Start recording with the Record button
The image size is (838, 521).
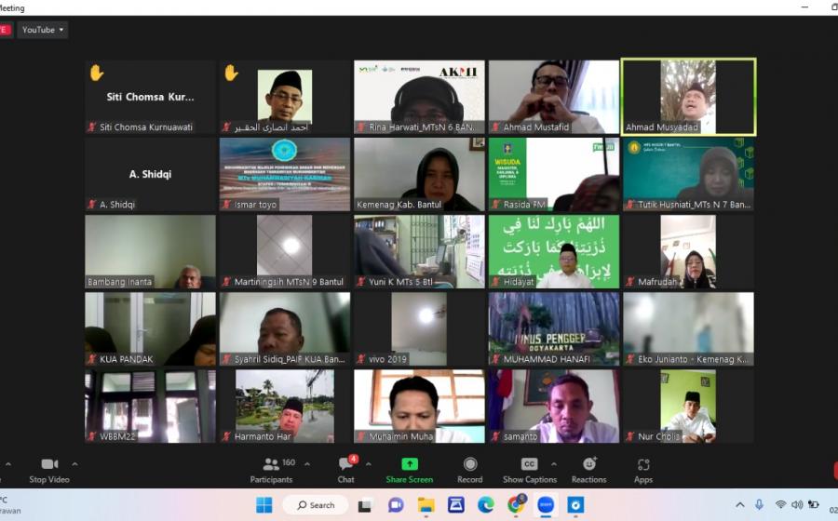coord(469,469)
